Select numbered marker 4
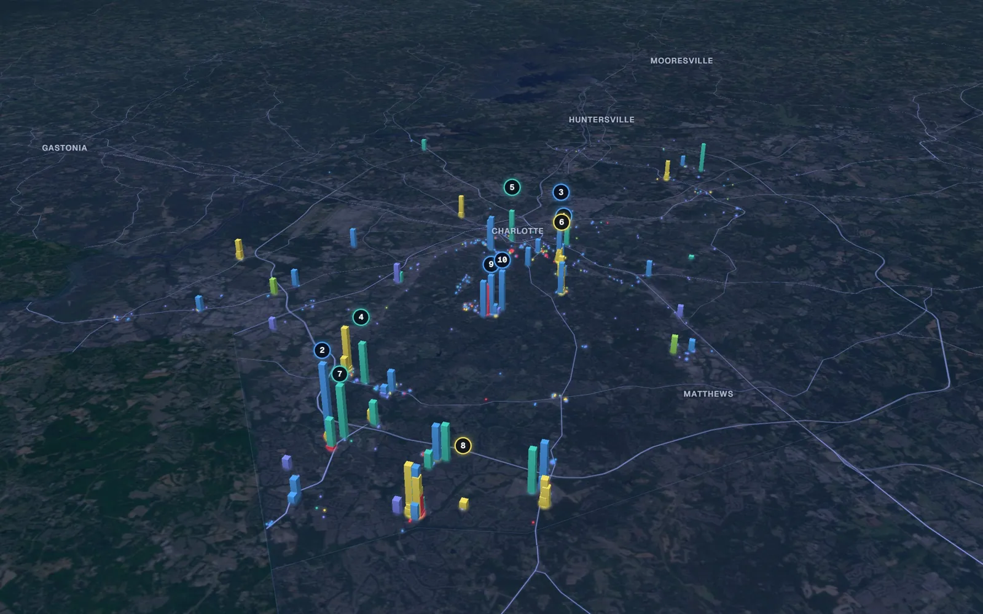 (x=361, y=317)
